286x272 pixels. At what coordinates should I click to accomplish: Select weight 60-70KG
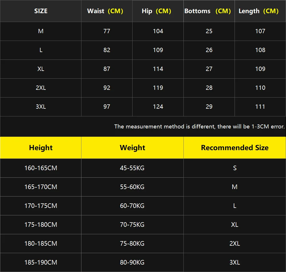pyautogui.click(x=132, y=206)
